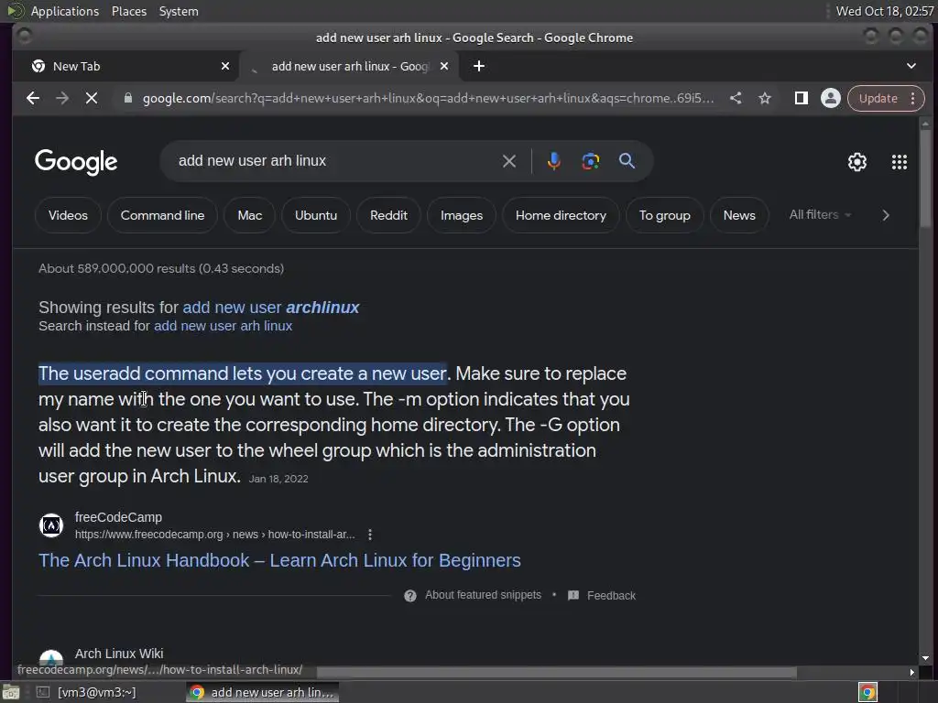Image resolution: width=938 pixels, height=703 pixels.
Task: Select the Mac filter chip
Action: [249, 215]
